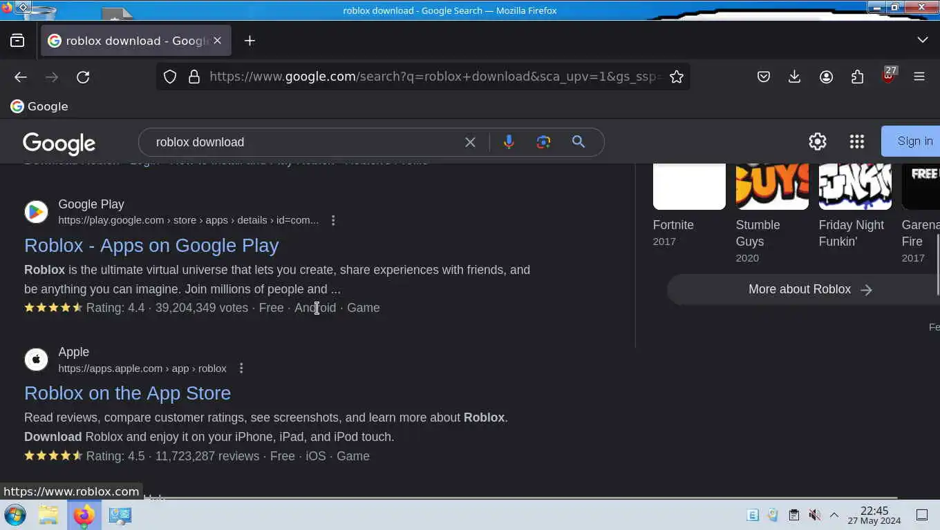Close the roblox download tab
Screen dimensions: 940x530
217,41
